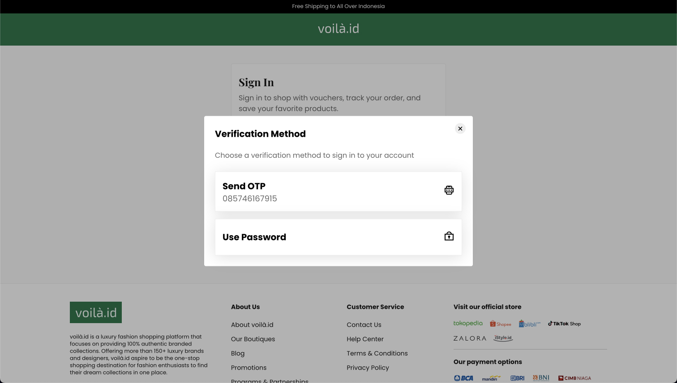677x383 pixels.
Task: Open the Zalora store logo
Action: (x=470, y=338)
